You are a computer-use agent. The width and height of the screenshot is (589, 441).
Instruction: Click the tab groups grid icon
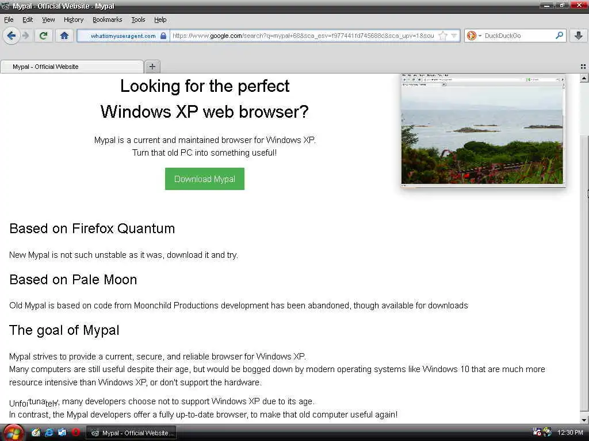(x=583, y=67)
